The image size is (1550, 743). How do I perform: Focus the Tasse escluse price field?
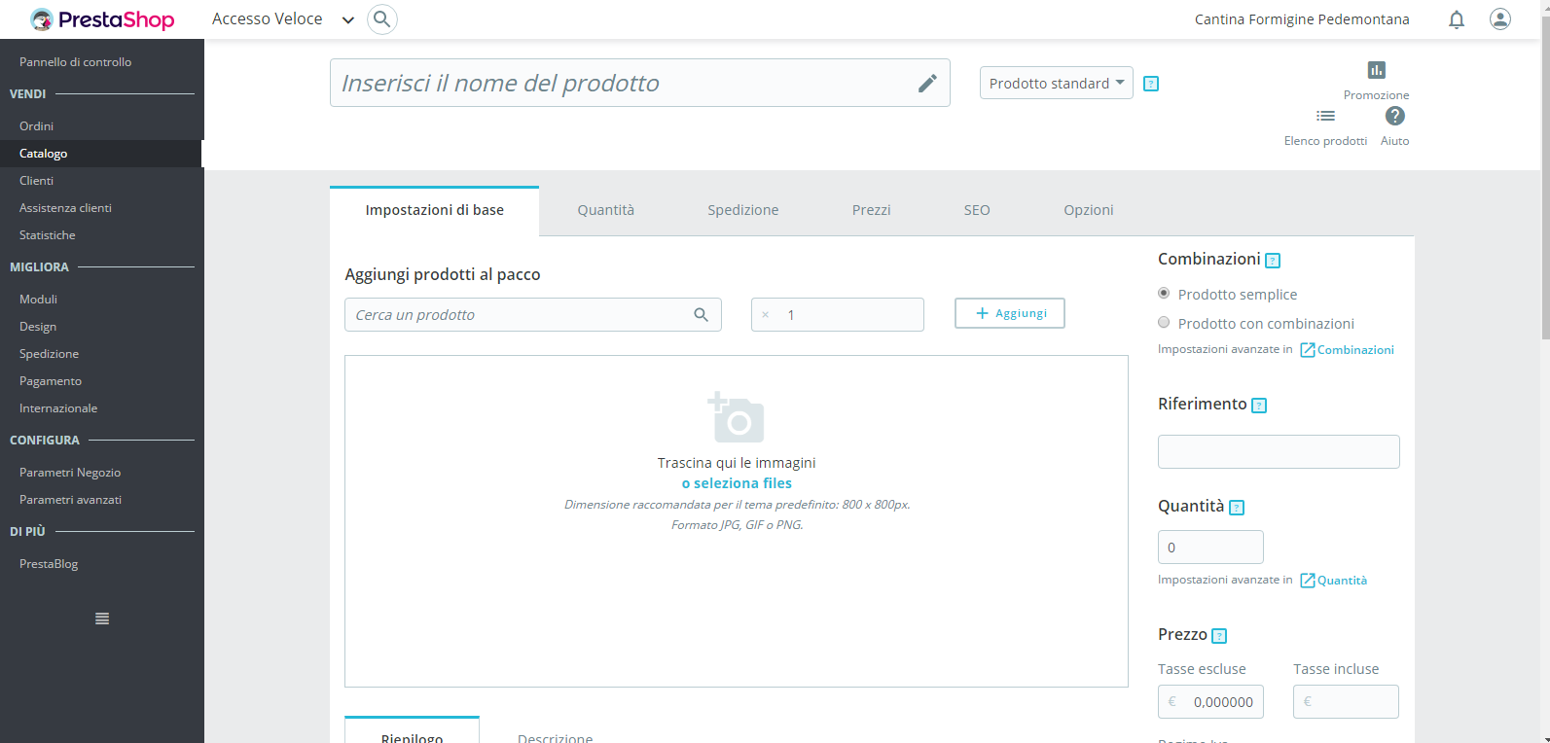click(x=1210, y=702)
